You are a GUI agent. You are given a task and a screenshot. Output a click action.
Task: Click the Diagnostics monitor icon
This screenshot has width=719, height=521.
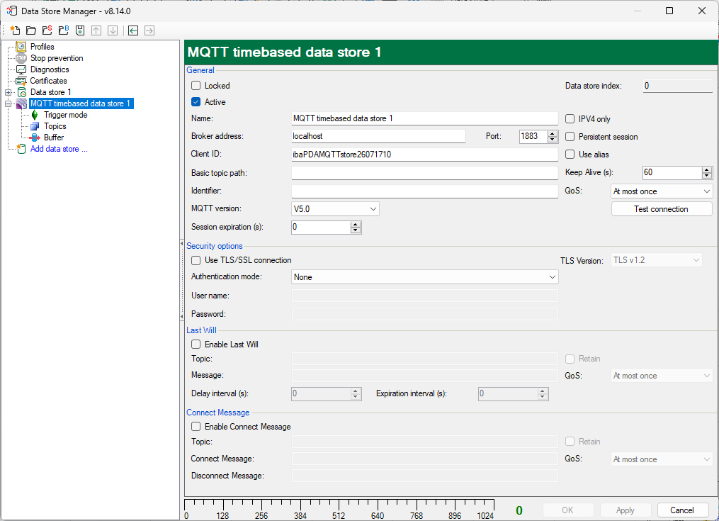[x=21, y=69]
